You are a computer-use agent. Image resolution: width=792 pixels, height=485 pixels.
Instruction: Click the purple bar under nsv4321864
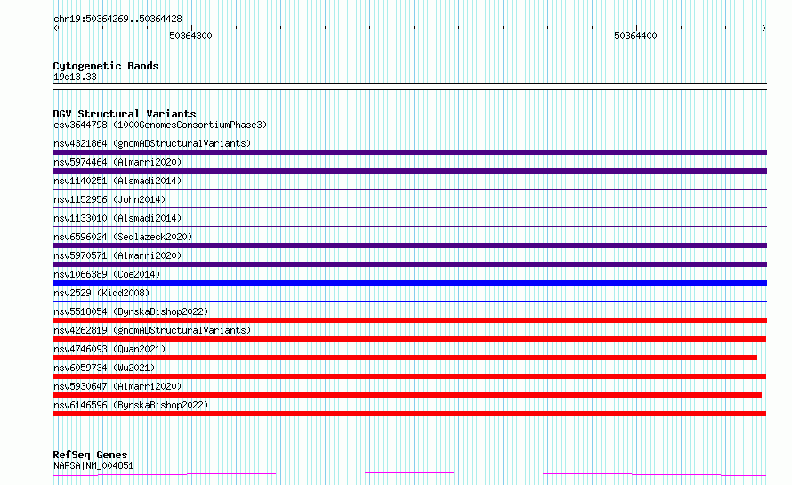point(409,152)
